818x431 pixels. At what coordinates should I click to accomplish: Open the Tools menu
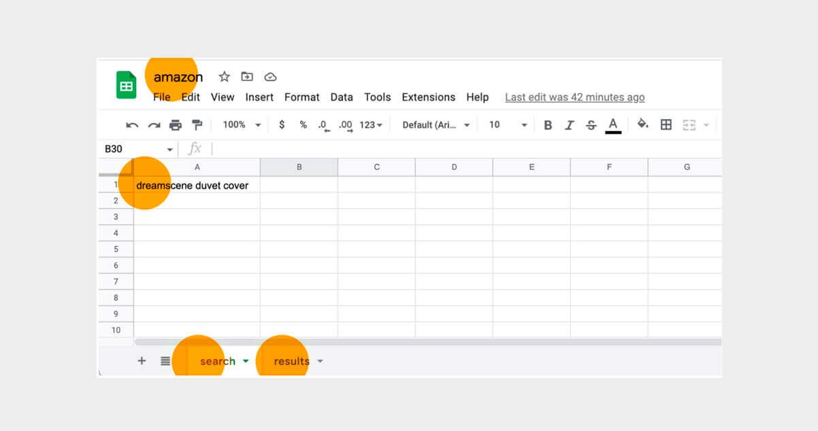[x=378, y=97]
